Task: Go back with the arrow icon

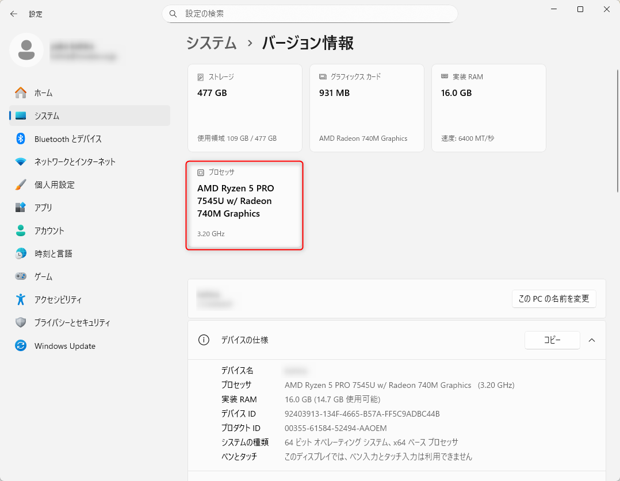Action: coord(14,14)
